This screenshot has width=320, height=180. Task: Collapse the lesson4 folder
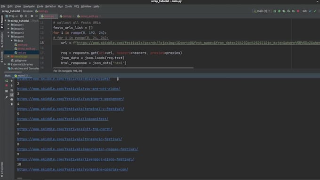click(8, 37)
